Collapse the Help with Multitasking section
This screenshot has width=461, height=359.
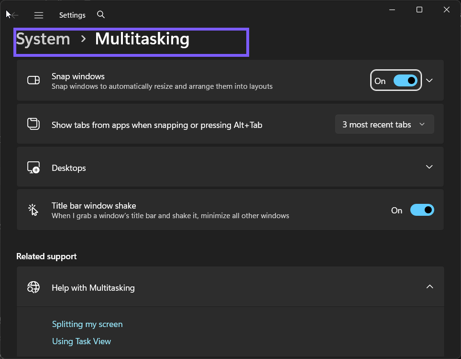coord(429,286)
